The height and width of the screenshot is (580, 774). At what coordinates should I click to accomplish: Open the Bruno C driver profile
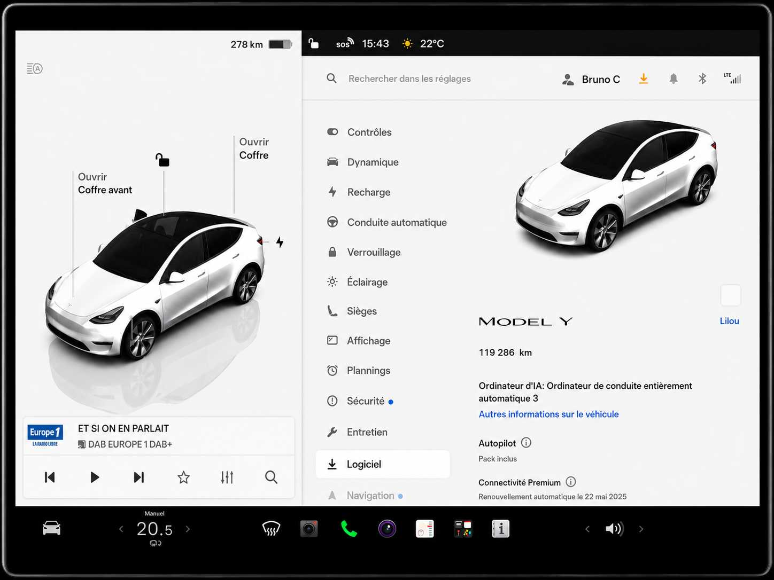click(591, 80)
